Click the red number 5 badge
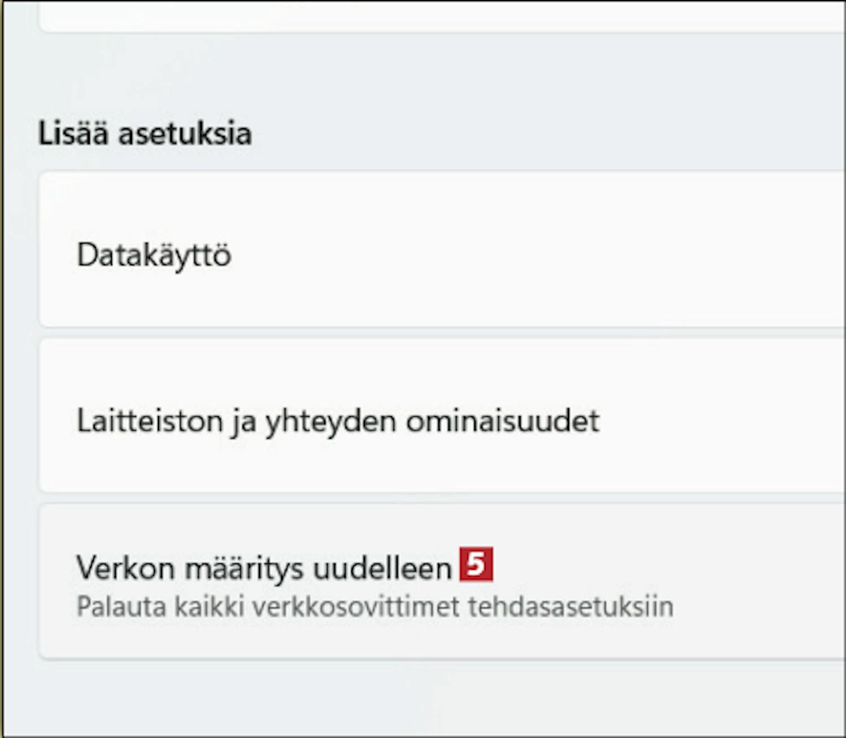This screenshot has height=738, width=846. (476, 564)
